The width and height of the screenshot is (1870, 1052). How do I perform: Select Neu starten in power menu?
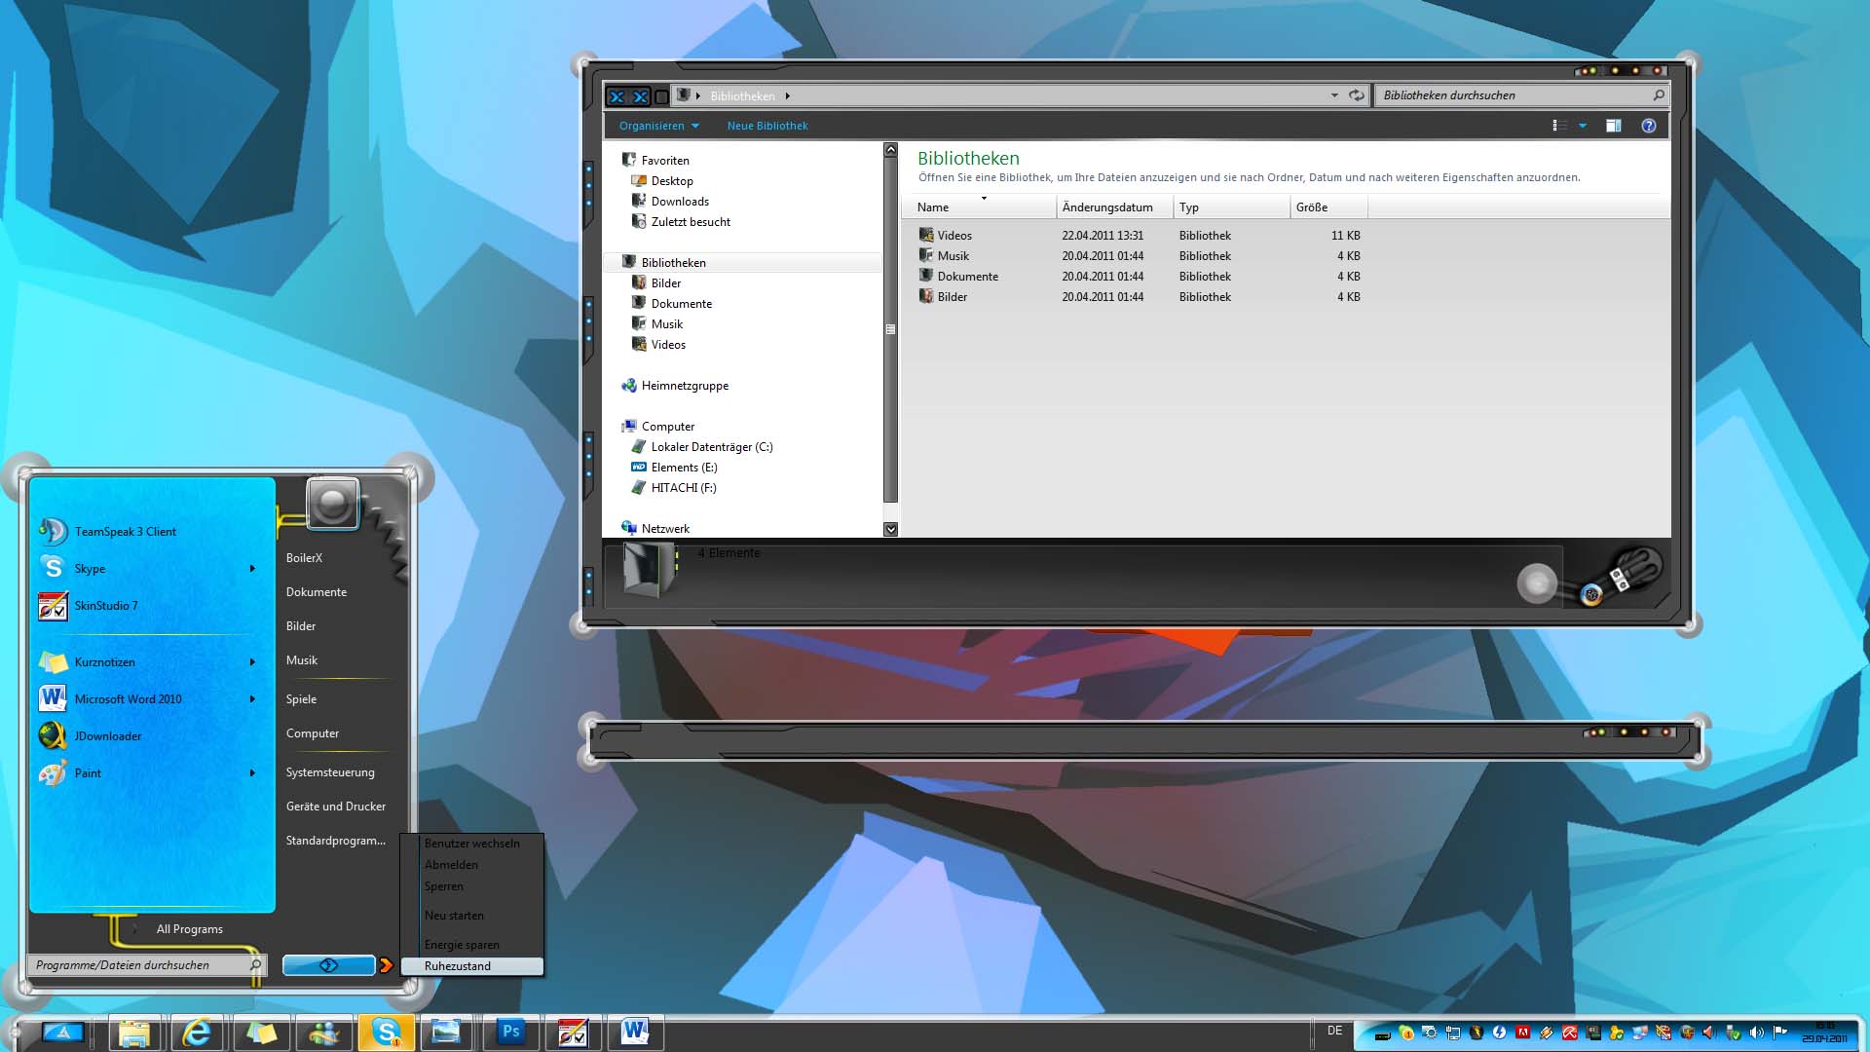(473, 916)
